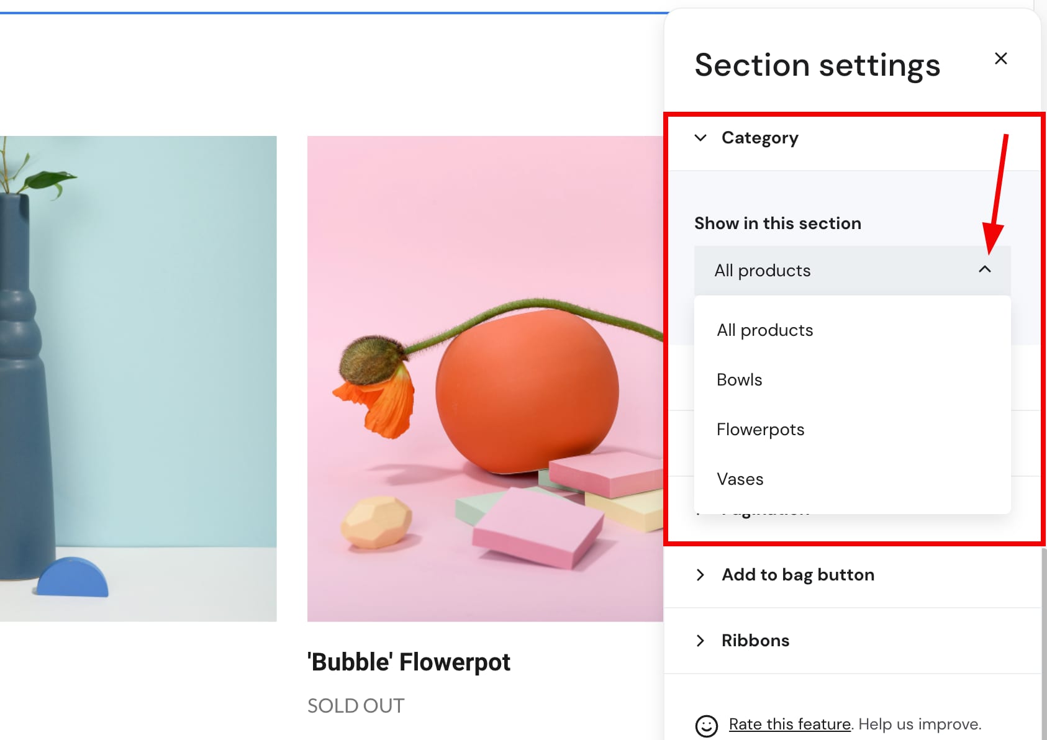Click the chevron beside Ribbons
Image resolution: width=1047 pixels, height=740 pixels.
point(700,641)
